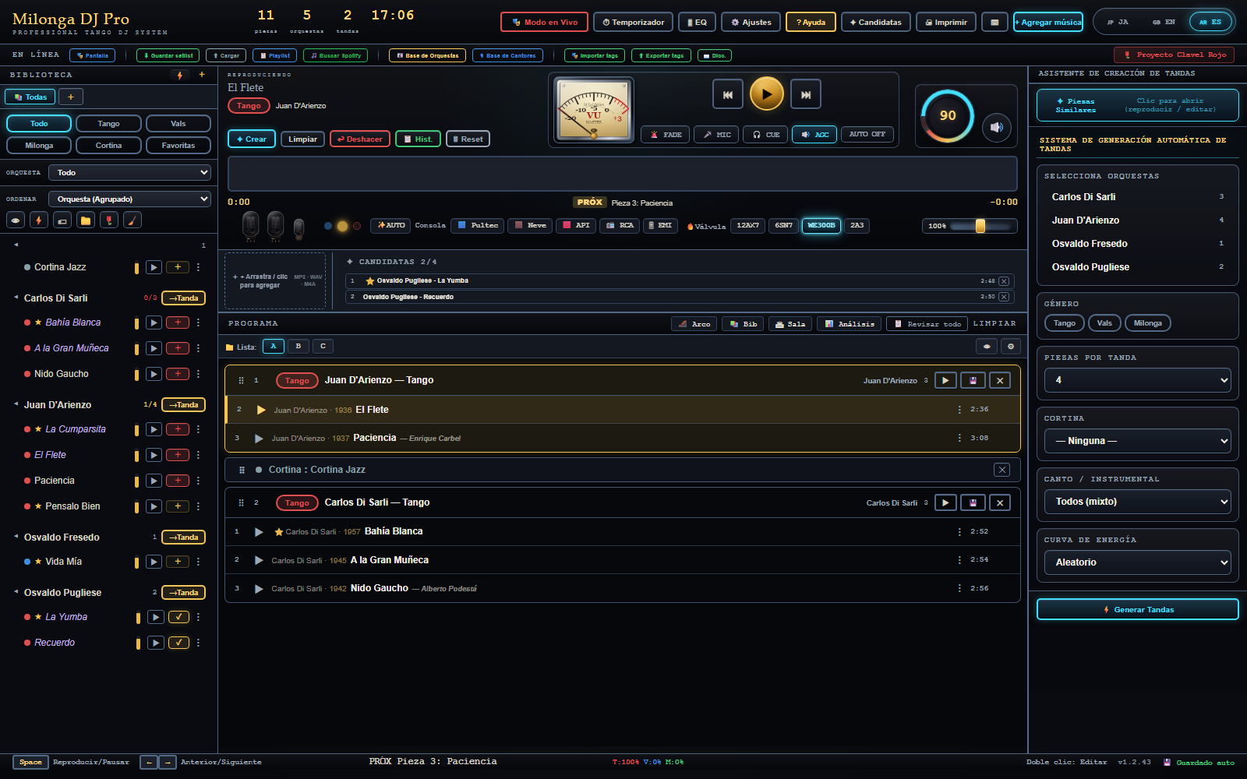Click the eye icon in library toolbar

16,220
